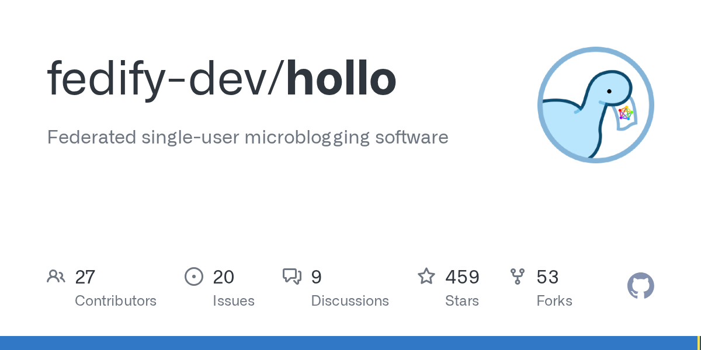Click the 53 forks count

click(547, 277)
